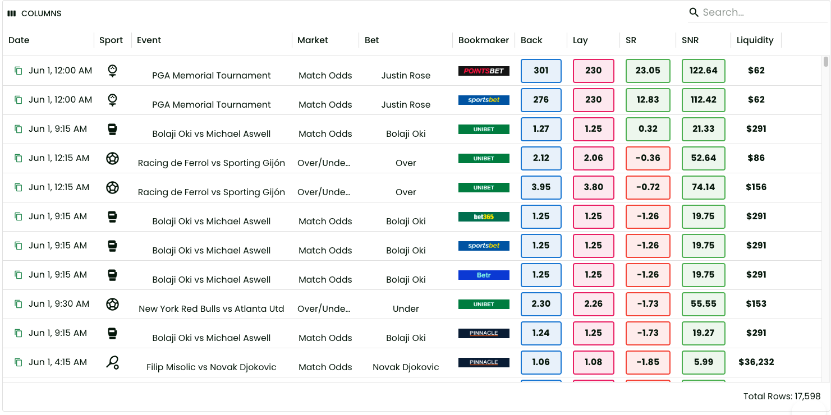The width and height of the screenshot is (831, 415).
Task: Click the copy icon on Djokovic row
Action: tap(19, 362)
